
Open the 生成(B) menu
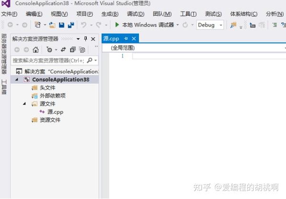[x=110, y=14]
